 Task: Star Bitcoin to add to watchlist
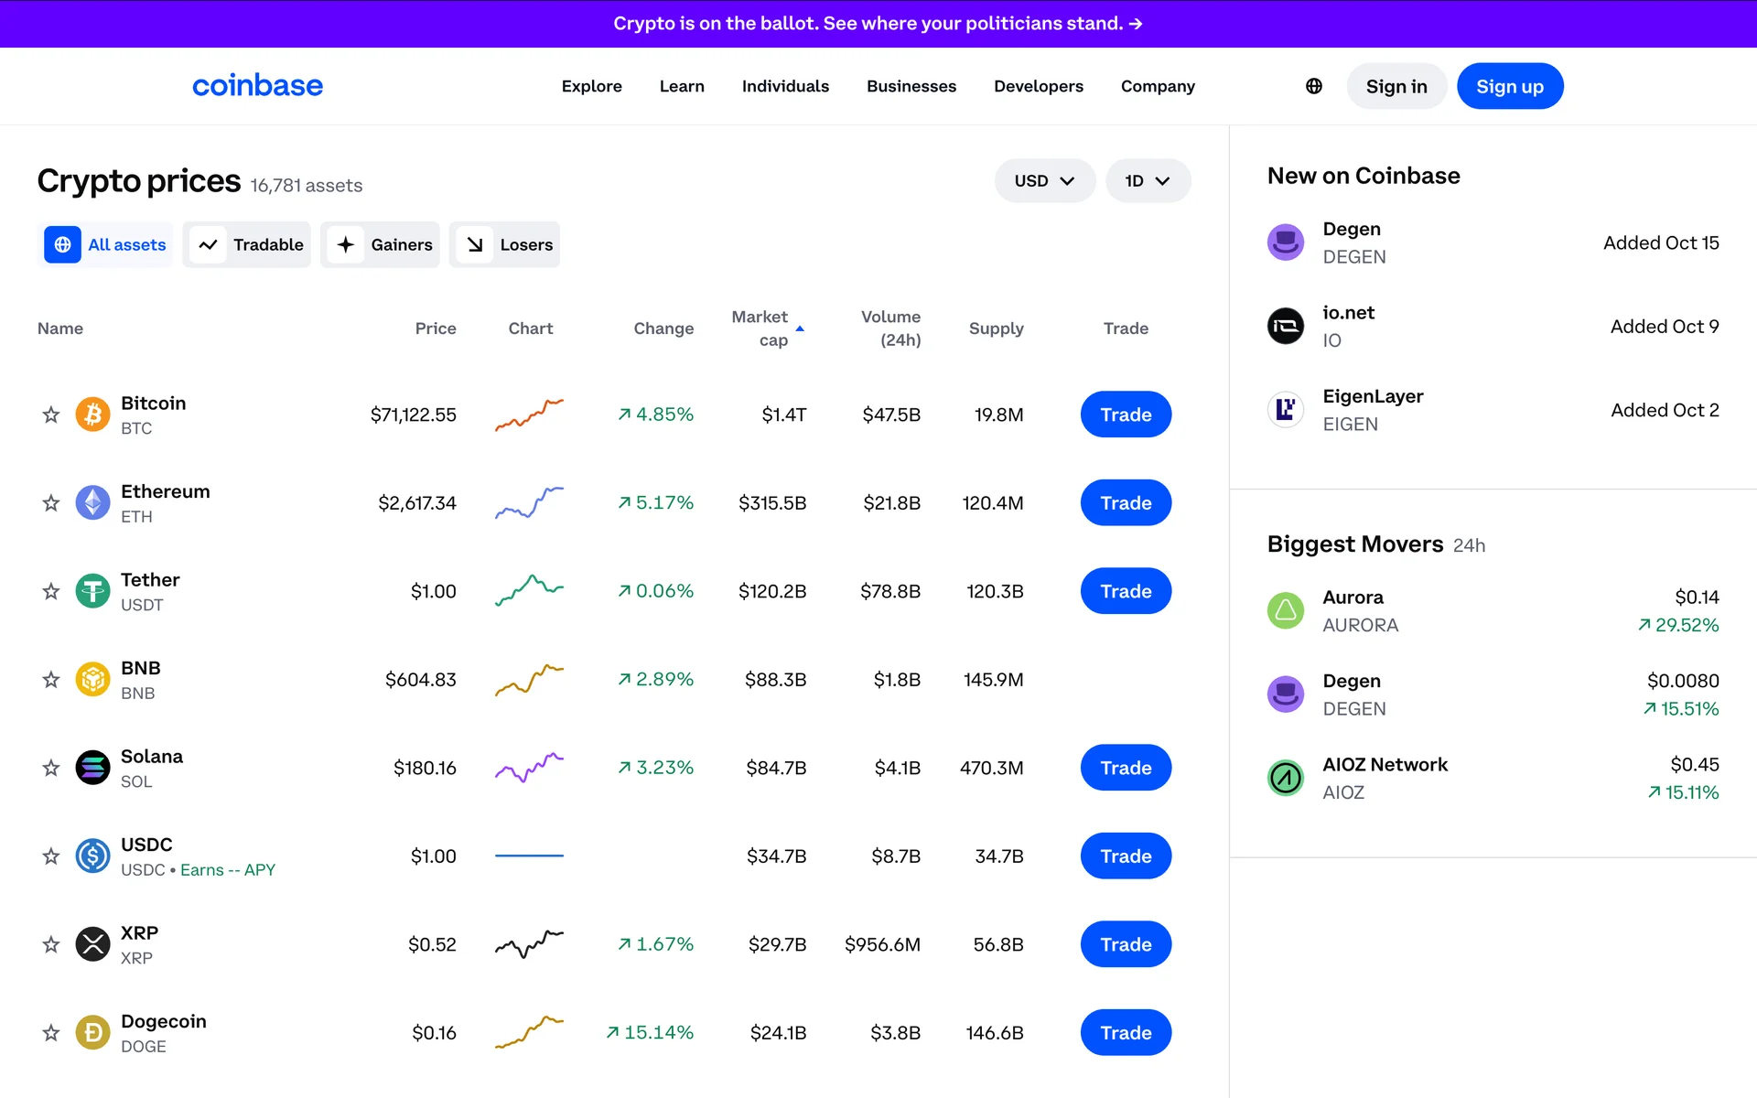[51, 414]
